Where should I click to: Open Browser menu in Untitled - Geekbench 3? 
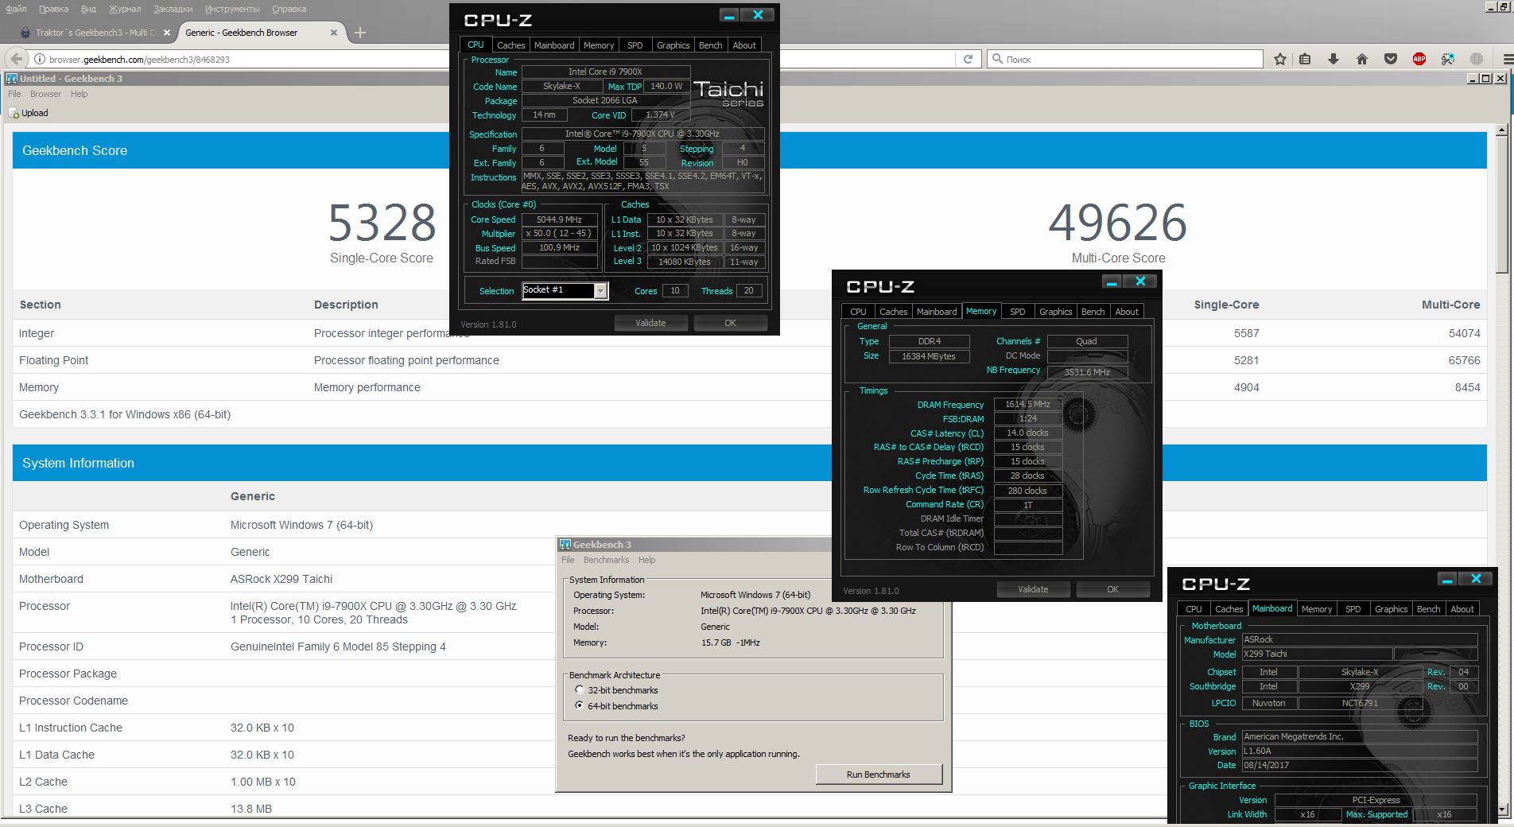click(x=45, y=94)
